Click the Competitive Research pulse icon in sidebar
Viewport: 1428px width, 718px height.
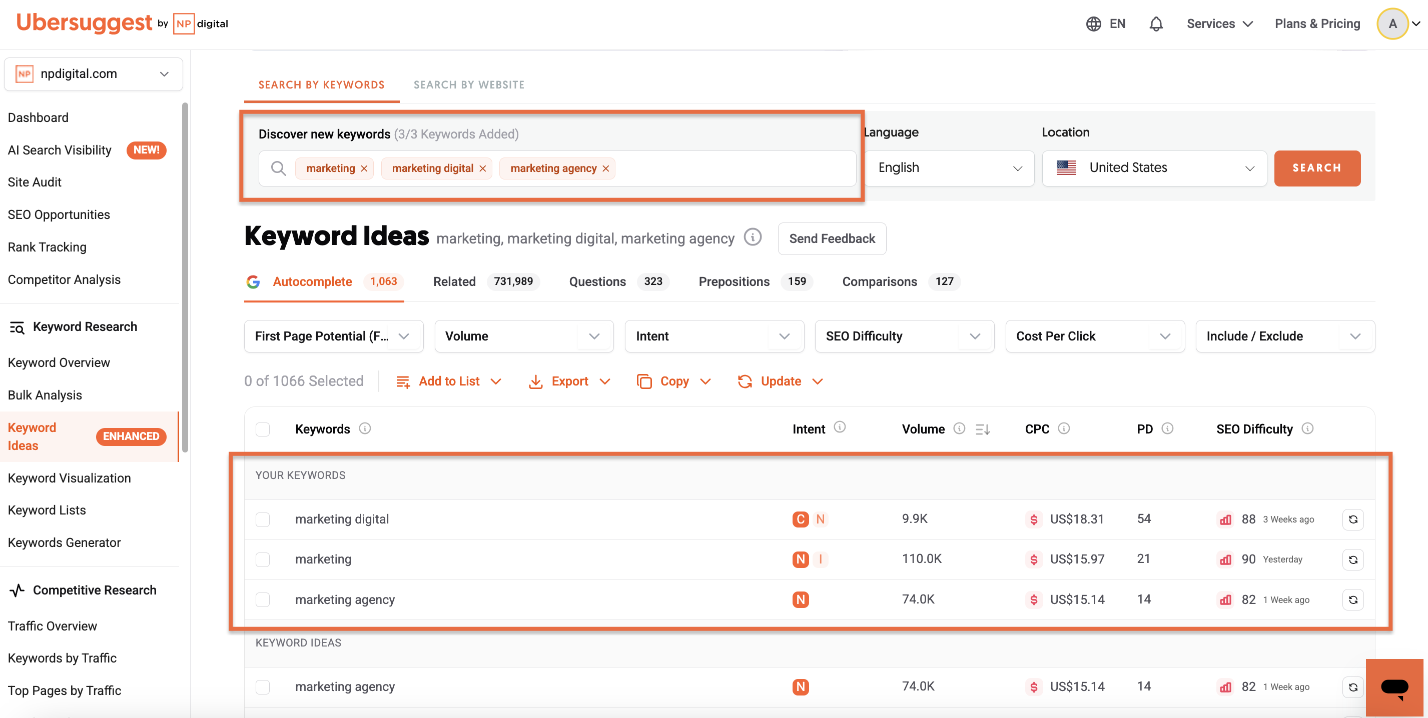(x=17, y=590)
